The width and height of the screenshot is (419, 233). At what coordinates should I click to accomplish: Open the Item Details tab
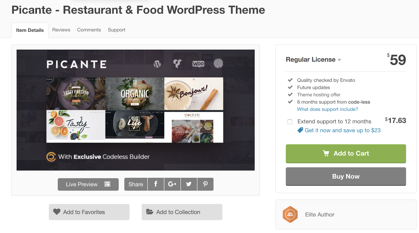(x=30, y=30)
